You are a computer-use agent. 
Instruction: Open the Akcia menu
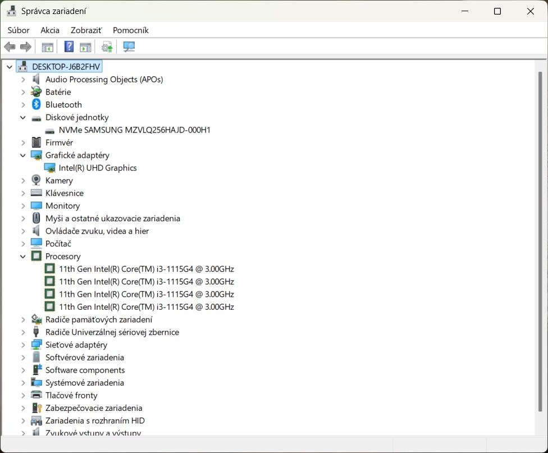(50, 30)
